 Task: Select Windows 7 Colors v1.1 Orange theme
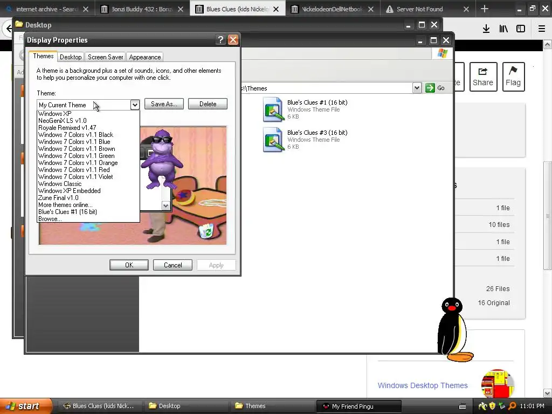(88, 163)
